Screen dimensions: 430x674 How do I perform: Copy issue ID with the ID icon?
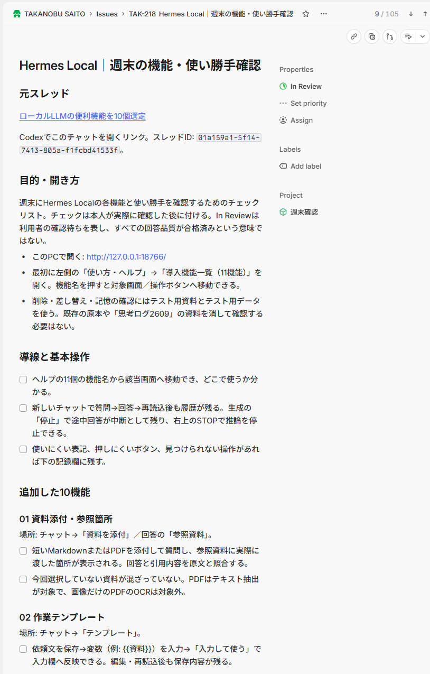(x=372, y=36)
